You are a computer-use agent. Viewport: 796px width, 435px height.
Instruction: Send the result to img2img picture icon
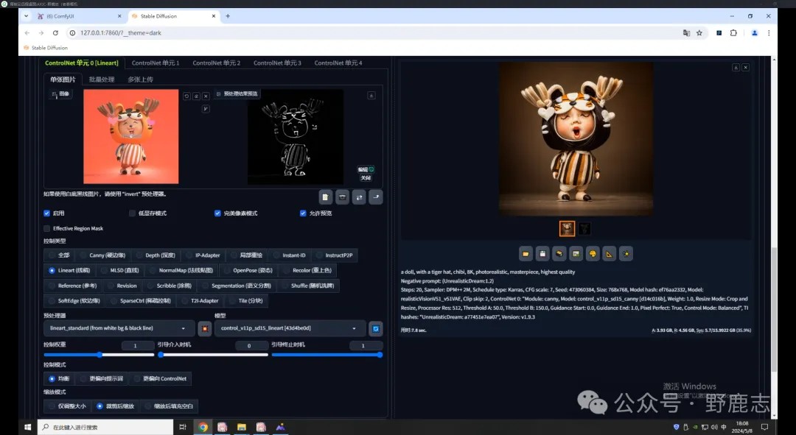coord(576,253)
